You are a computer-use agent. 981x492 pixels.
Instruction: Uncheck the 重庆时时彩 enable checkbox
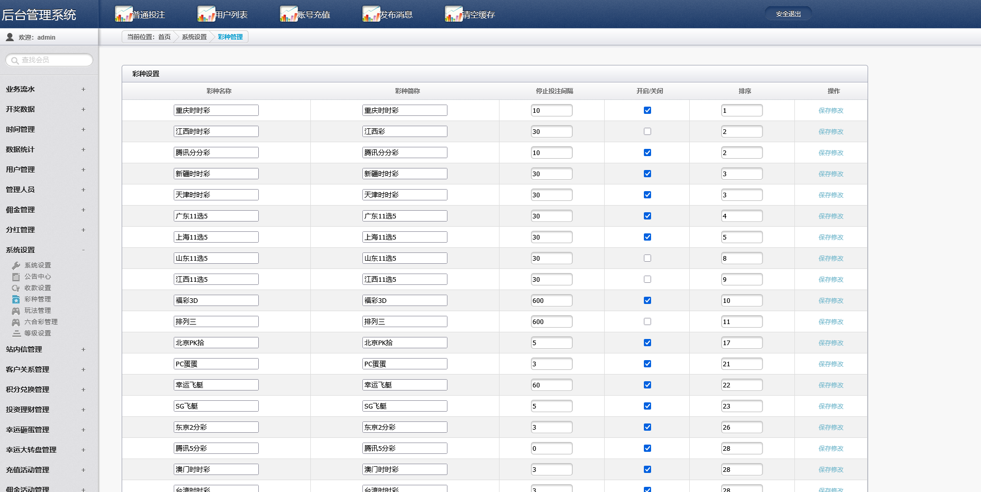(x=647, y=110)
